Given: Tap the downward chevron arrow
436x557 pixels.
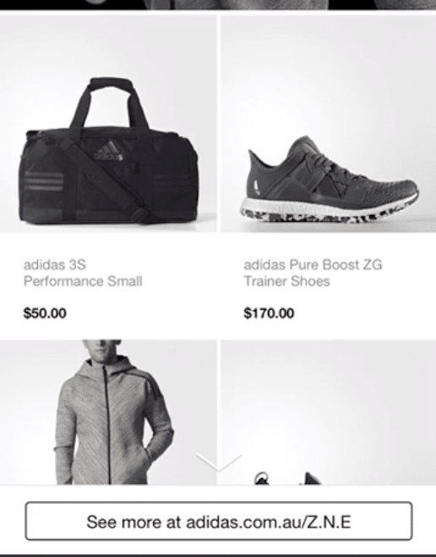Looking at the screenshot, I should (x=219, y=462).
